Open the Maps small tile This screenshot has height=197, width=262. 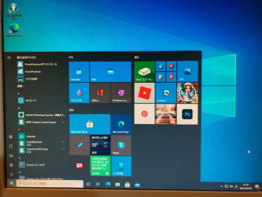[171, 77]
